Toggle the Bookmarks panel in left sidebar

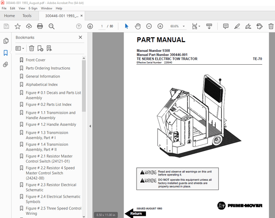tap(6, 53)
